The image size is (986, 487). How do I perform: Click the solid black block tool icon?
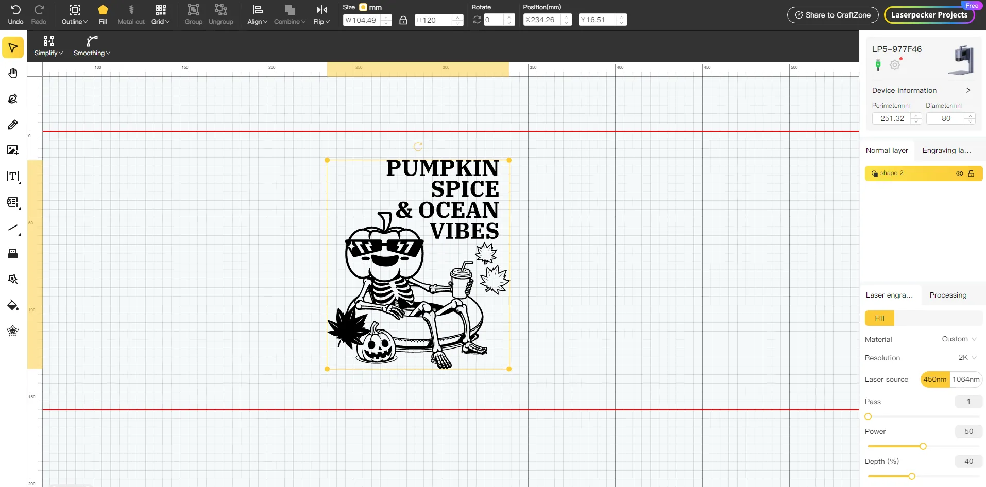pos(13,254)
